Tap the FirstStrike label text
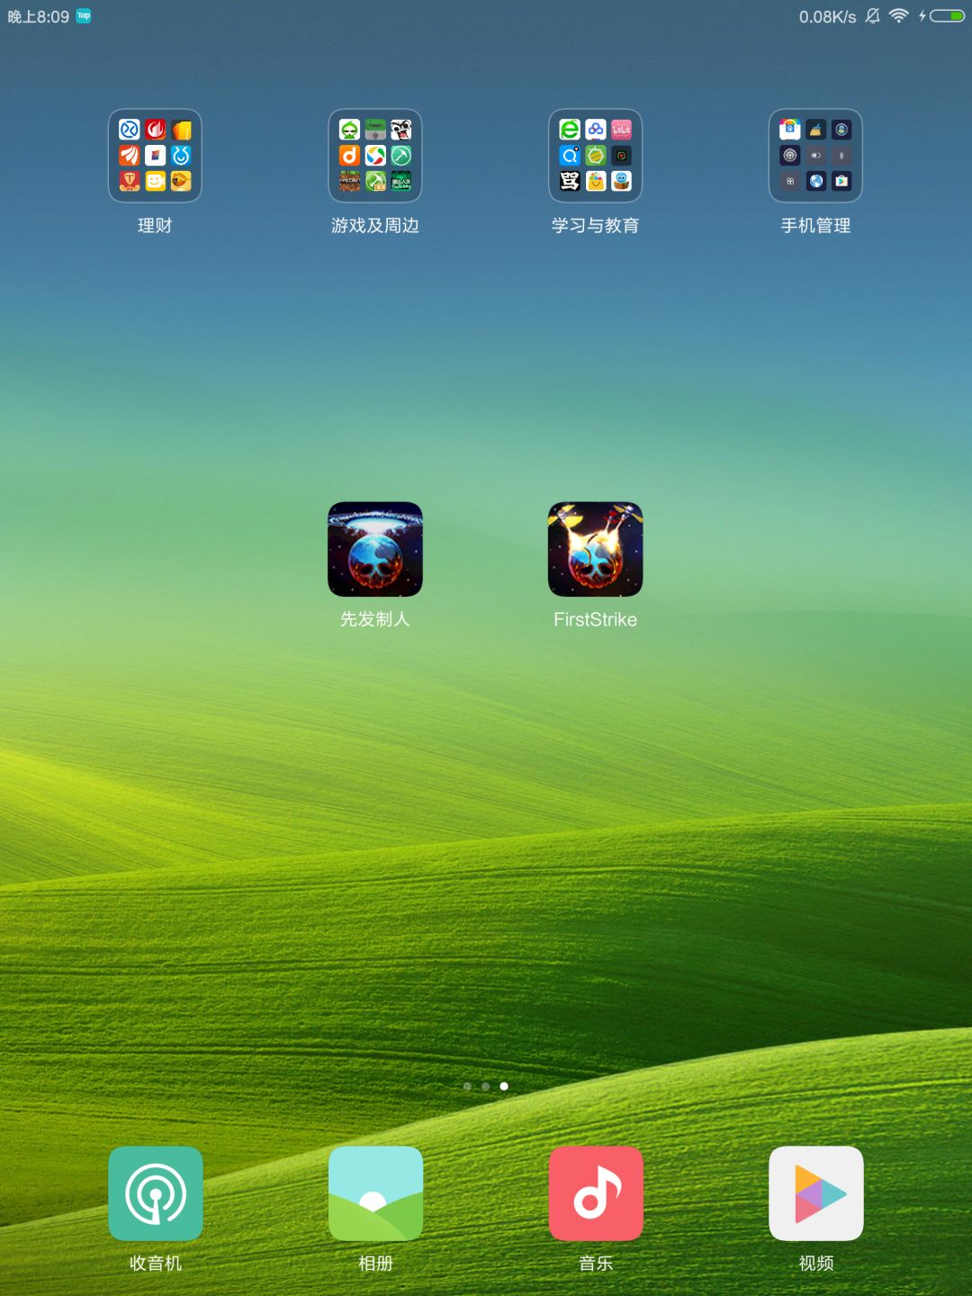Viewport: 972px width, 1296px height. click(596, 619)
